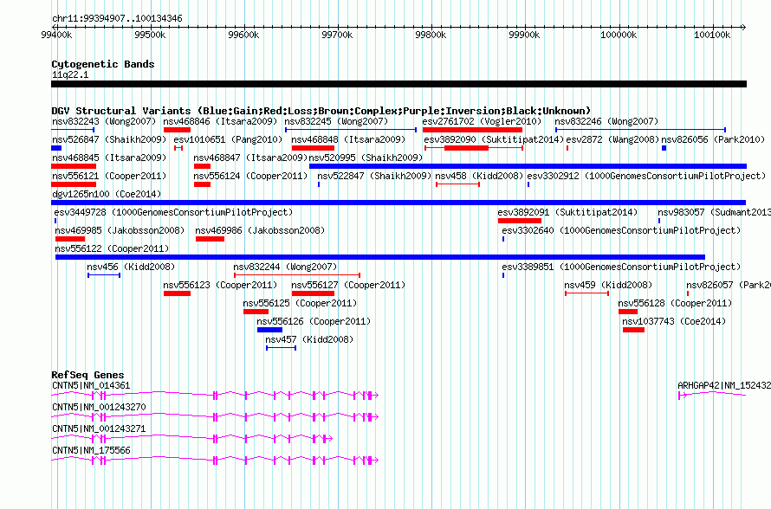The image size is (771, 509).
Task: Click nsv556125 (Cooper2011) label
Action: coord(300,303)
